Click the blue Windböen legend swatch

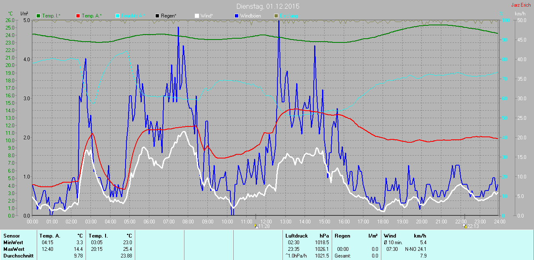point(237,16)
